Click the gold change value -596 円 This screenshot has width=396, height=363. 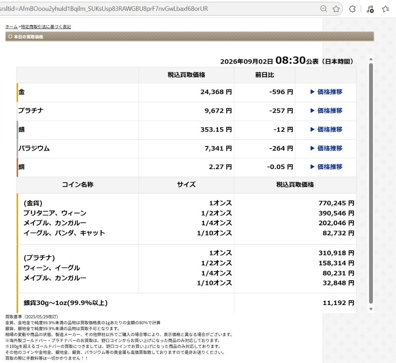click(x=281, y=92)
